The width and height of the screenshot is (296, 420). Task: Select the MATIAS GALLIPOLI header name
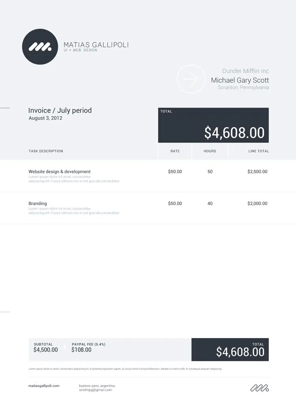click(x=96, y=45)
